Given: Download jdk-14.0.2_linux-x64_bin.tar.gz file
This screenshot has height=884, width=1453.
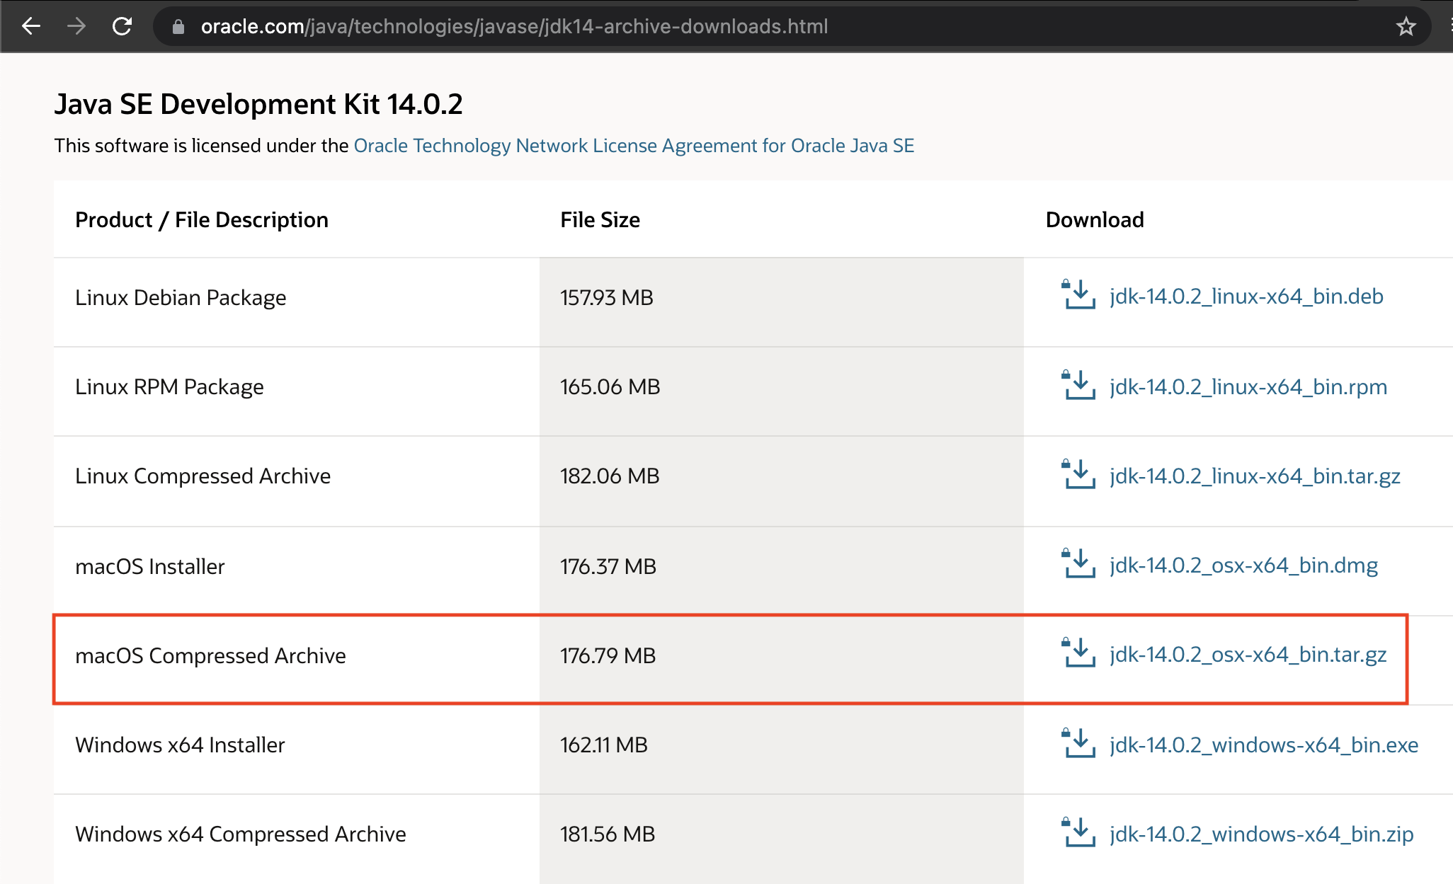Looking at the screenshot, I should point(1255,476).
